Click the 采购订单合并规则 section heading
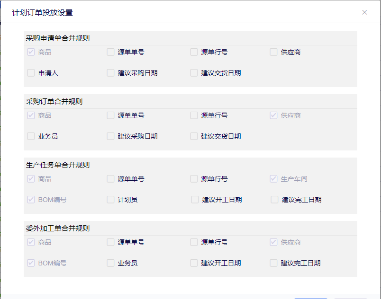The image size is (381, 299). (x=54, y=101)
